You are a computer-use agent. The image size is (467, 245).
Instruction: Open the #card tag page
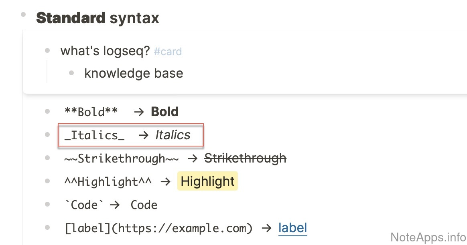[168, 52]
